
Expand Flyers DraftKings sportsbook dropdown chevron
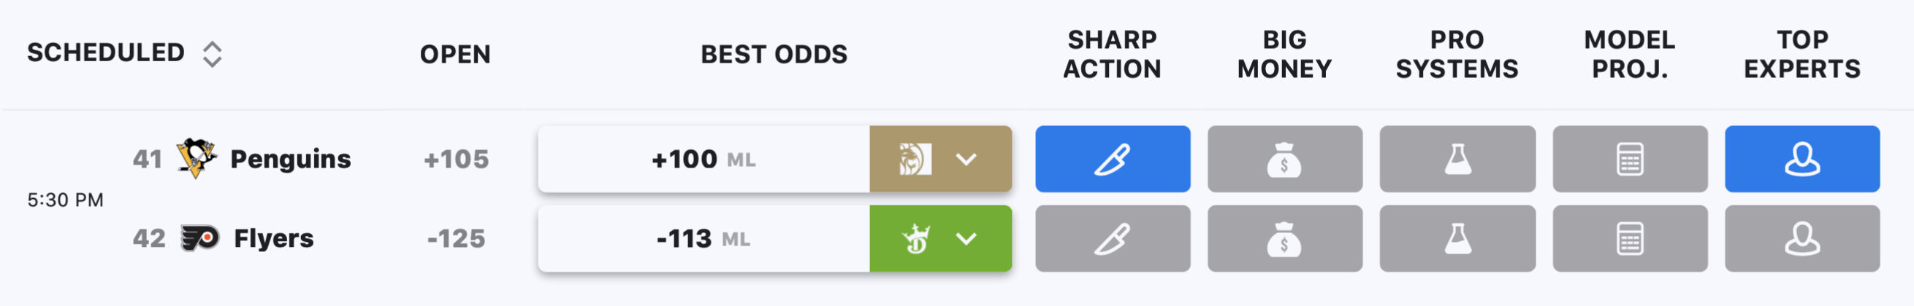(966, 238)
